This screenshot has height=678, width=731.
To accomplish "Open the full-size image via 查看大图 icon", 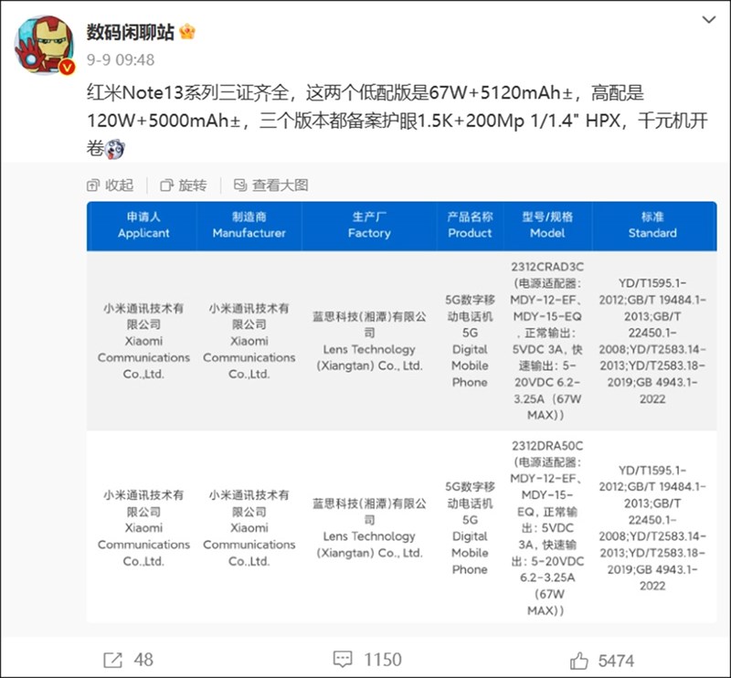I will [x=239, y=185].
